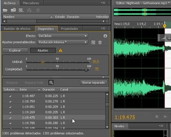Click the Insert into Multitrack icon
This screenshot has width=171, height=137.
pos(30,10)
